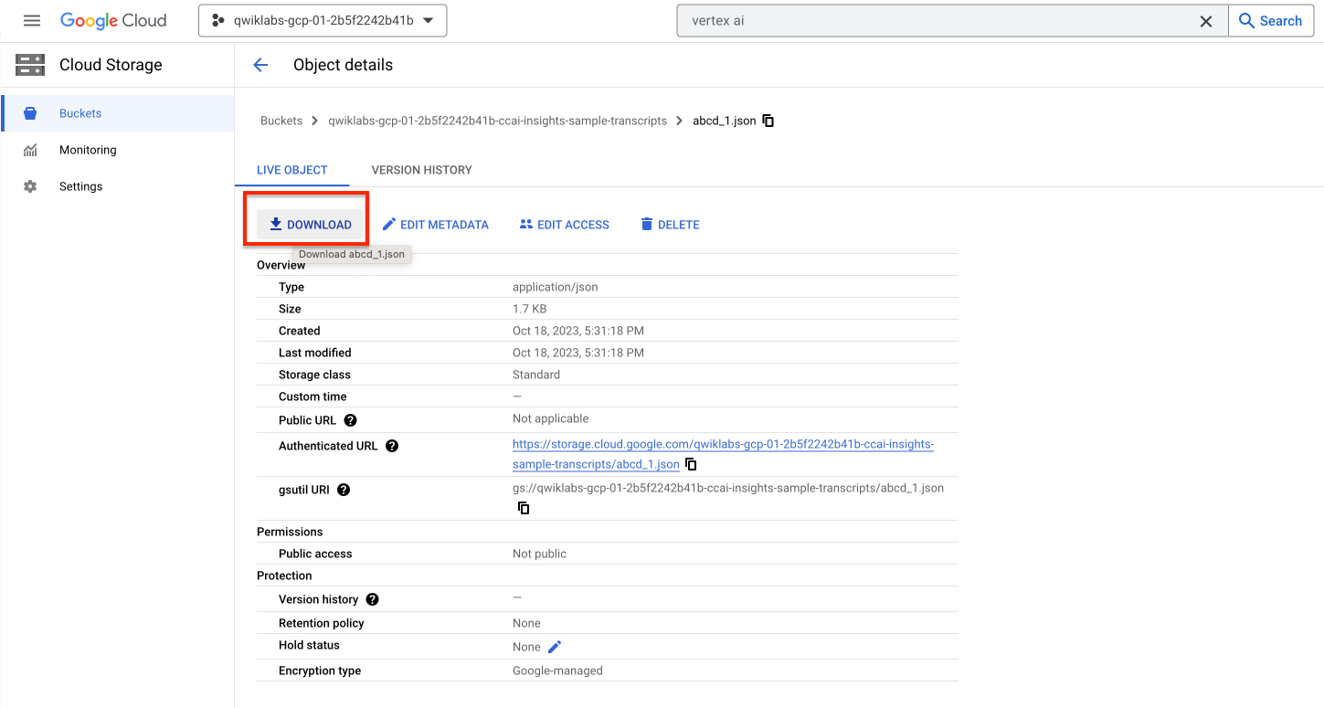Open the authenticated storage.cloud.google.com URL link
The height and width of the screenshot is (708, 1324).
(723, 454)
